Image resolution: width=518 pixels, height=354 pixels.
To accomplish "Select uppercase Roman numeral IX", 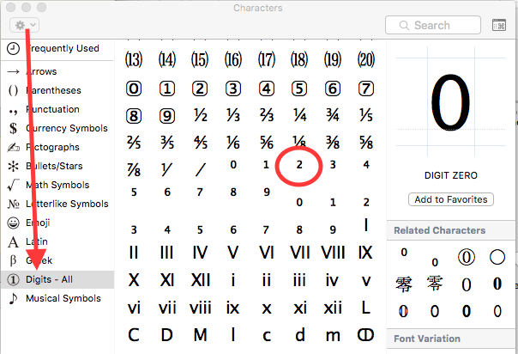I will pos(365,253).
